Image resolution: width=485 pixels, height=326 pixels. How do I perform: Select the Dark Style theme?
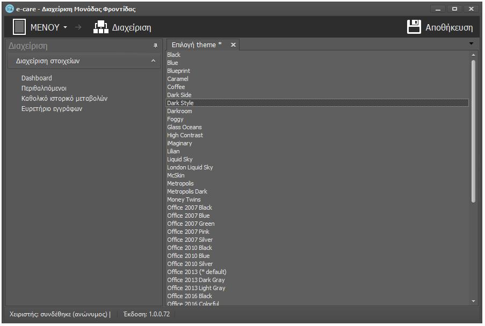317,103
